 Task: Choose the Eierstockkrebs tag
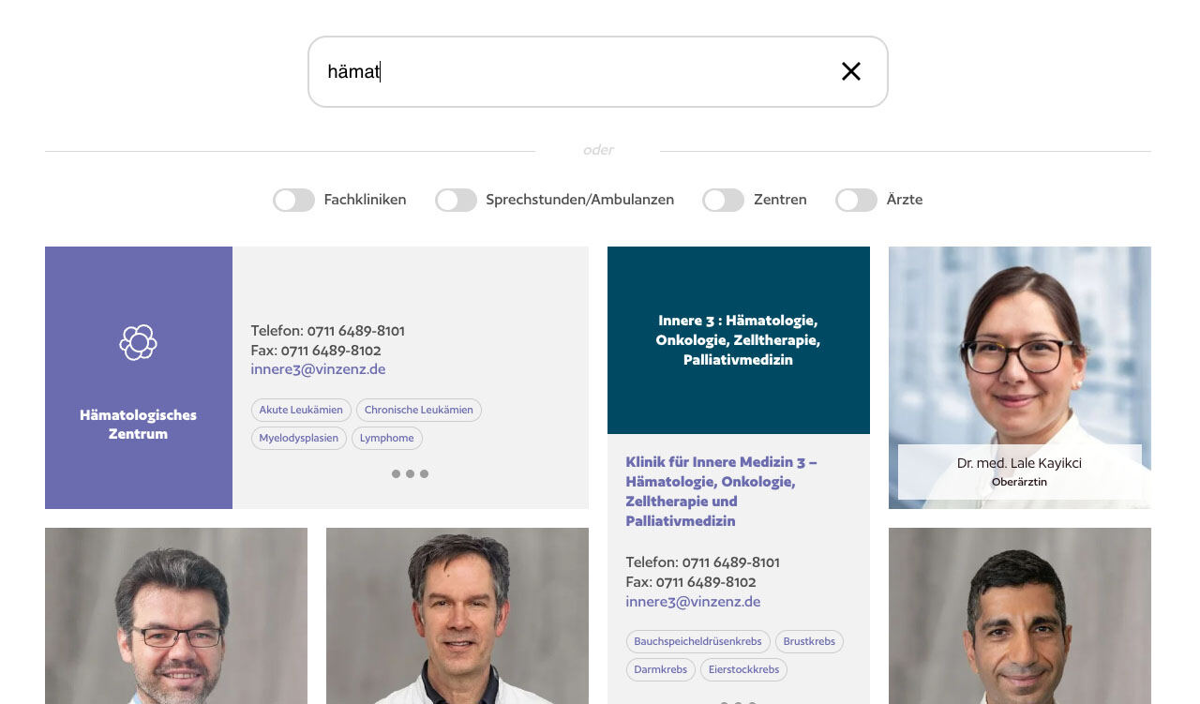click(743, 669)
